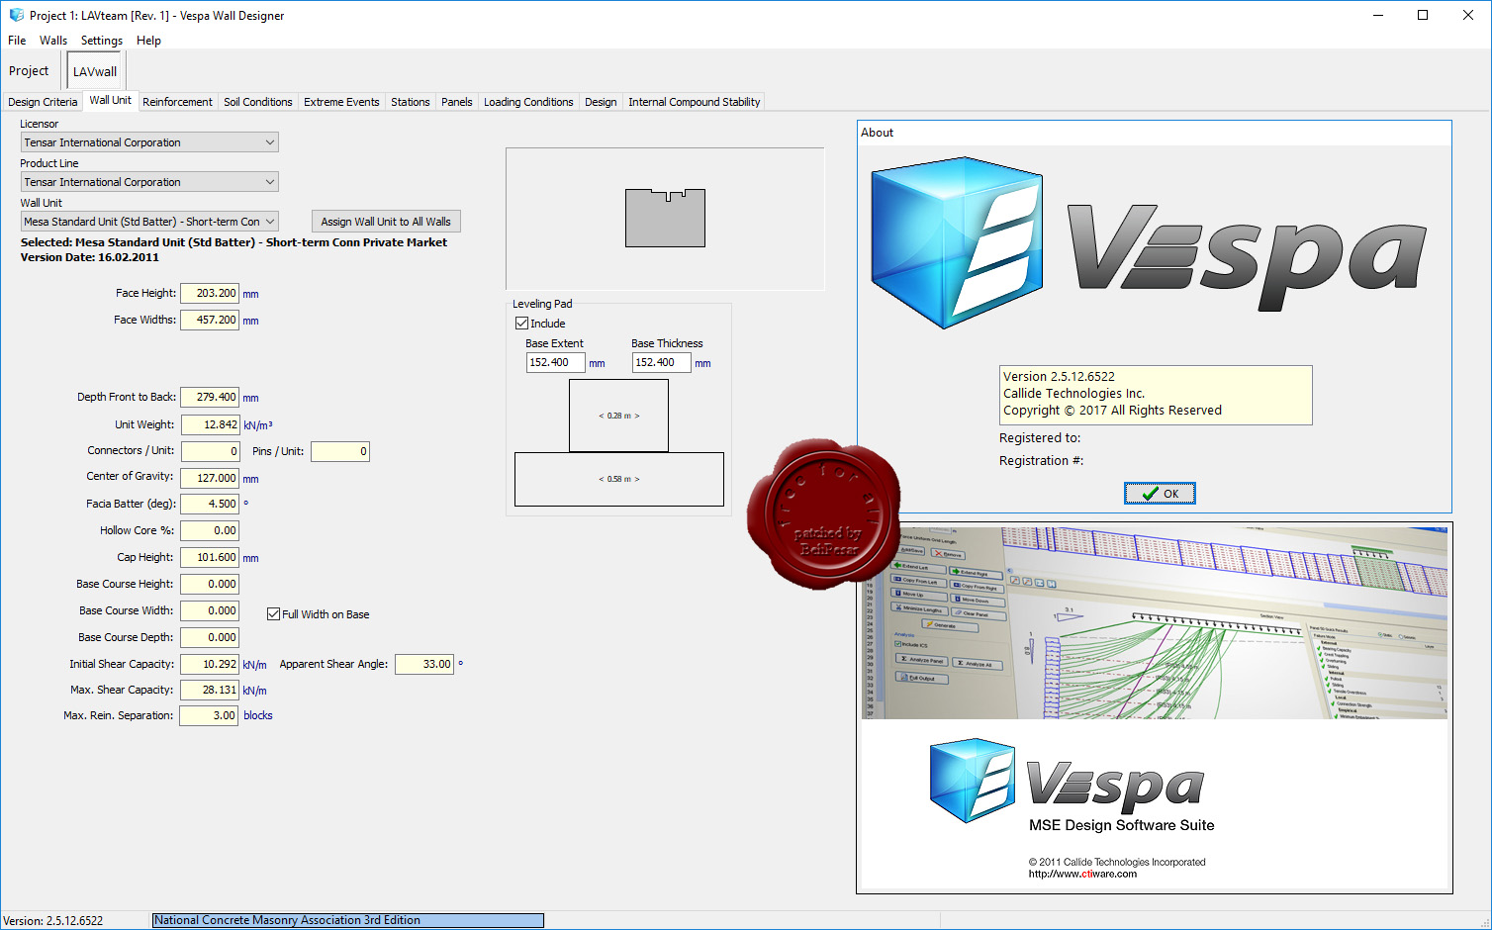The width and height of the screenshot is (1492, 930).
Task: Open the Walls menu
Action: point(53,41)
